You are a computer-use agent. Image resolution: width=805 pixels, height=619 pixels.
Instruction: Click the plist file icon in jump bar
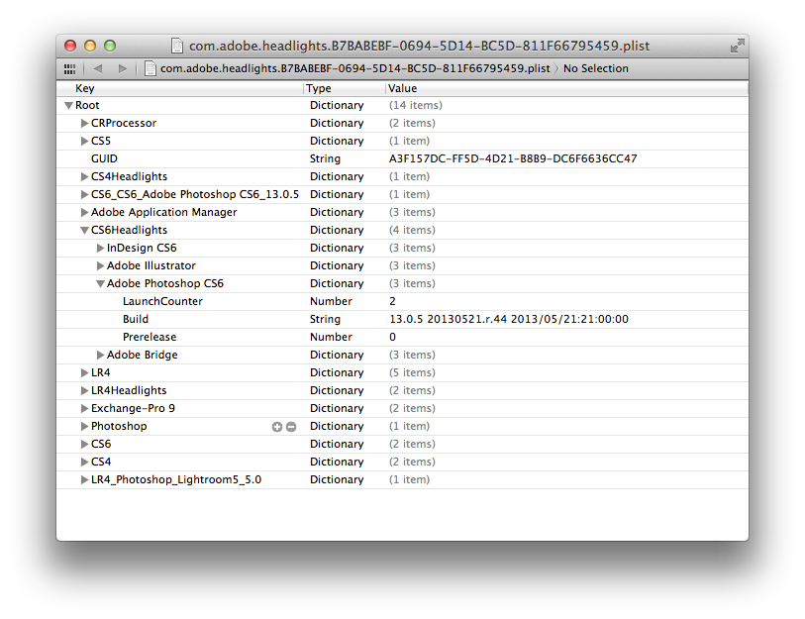pyautogui.click(x=151, y=68)
